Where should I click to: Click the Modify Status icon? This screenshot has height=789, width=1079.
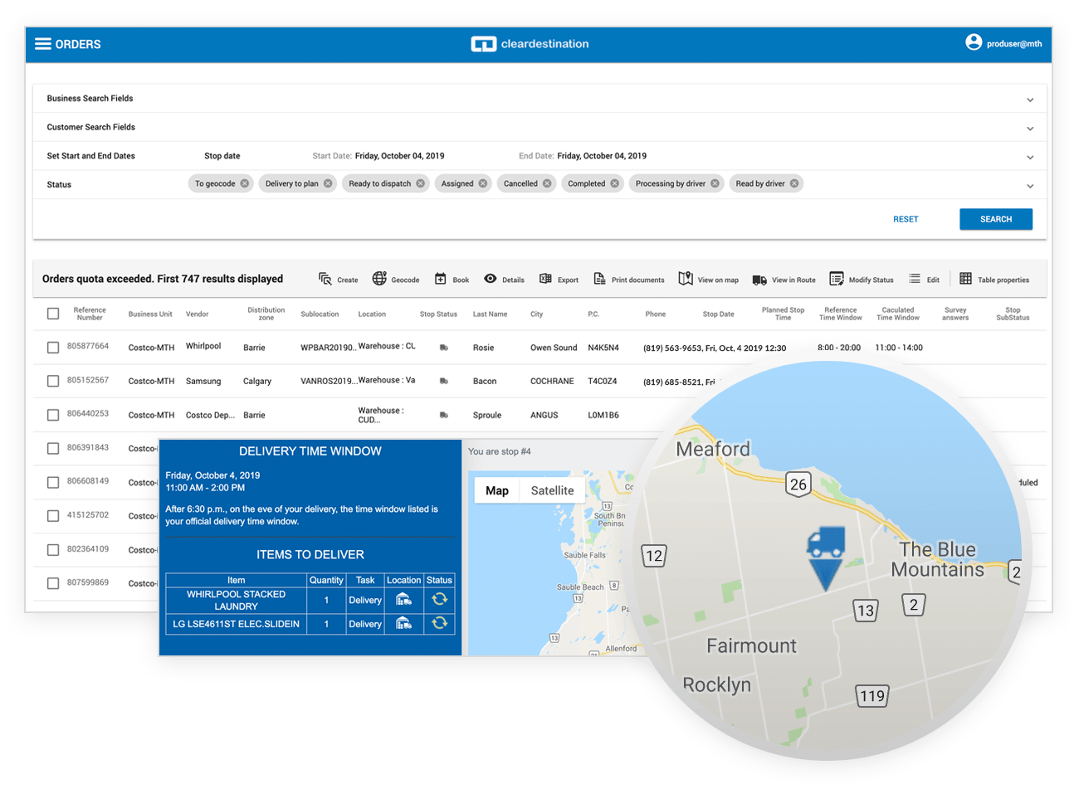[x=837, y=279]
